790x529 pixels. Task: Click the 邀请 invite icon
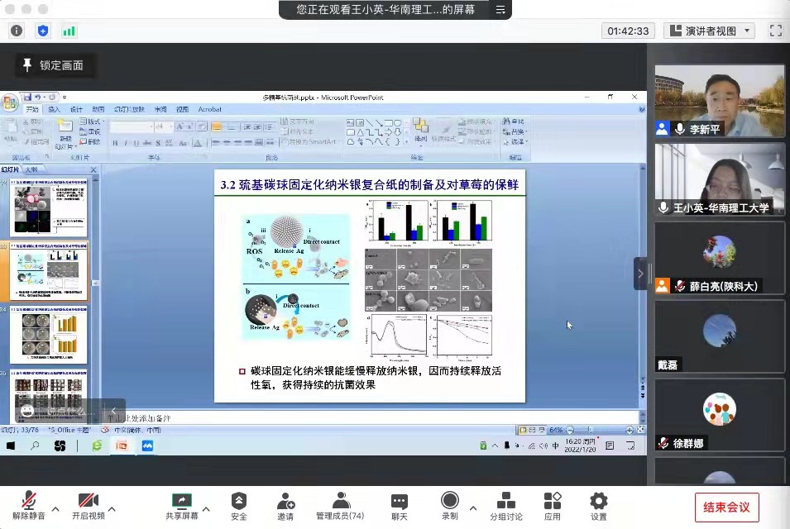pyautogui.click(x=285, y=501)
